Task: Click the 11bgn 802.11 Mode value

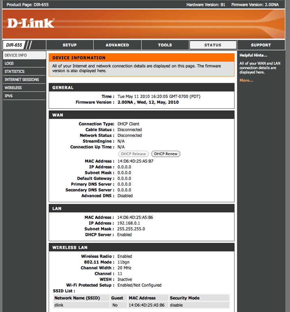Action: coord(123,262)
